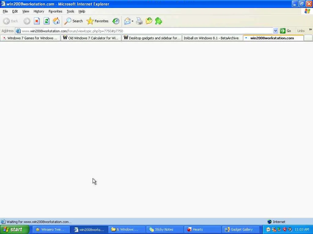
Task: Click inside the Address URL field
Action: (147, 31)
